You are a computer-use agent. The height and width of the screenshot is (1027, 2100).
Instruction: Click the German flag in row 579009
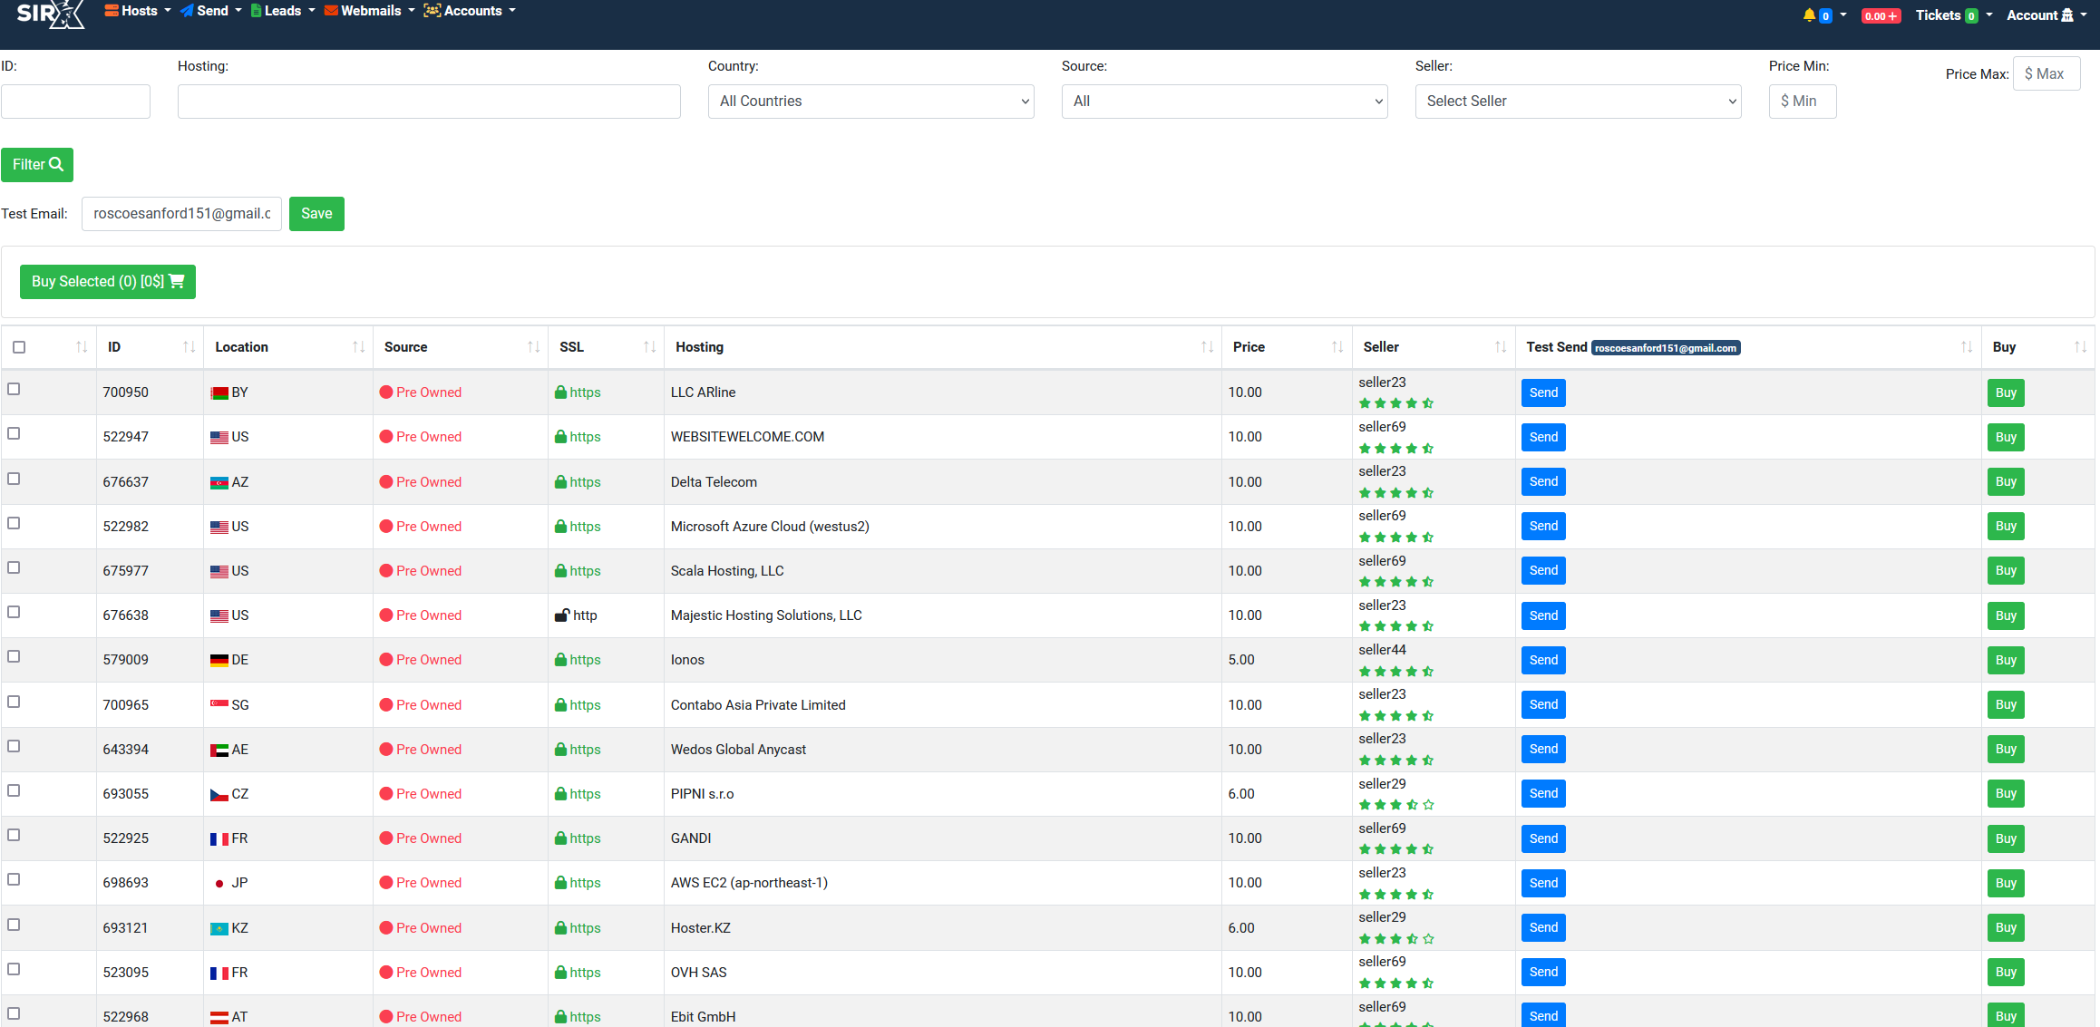click(x=219, y=661)
